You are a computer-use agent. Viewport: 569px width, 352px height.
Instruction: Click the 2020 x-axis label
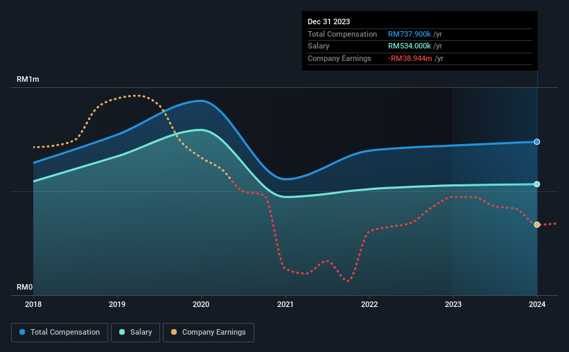coord(201,304)
